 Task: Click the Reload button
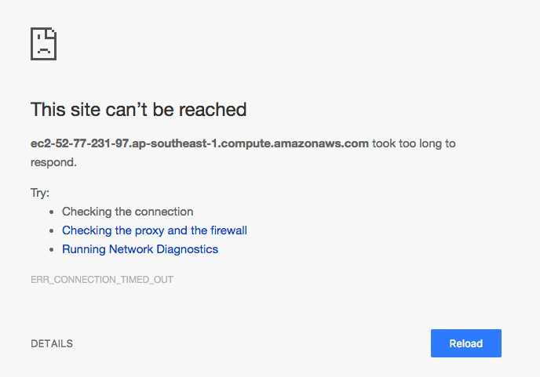466,343
